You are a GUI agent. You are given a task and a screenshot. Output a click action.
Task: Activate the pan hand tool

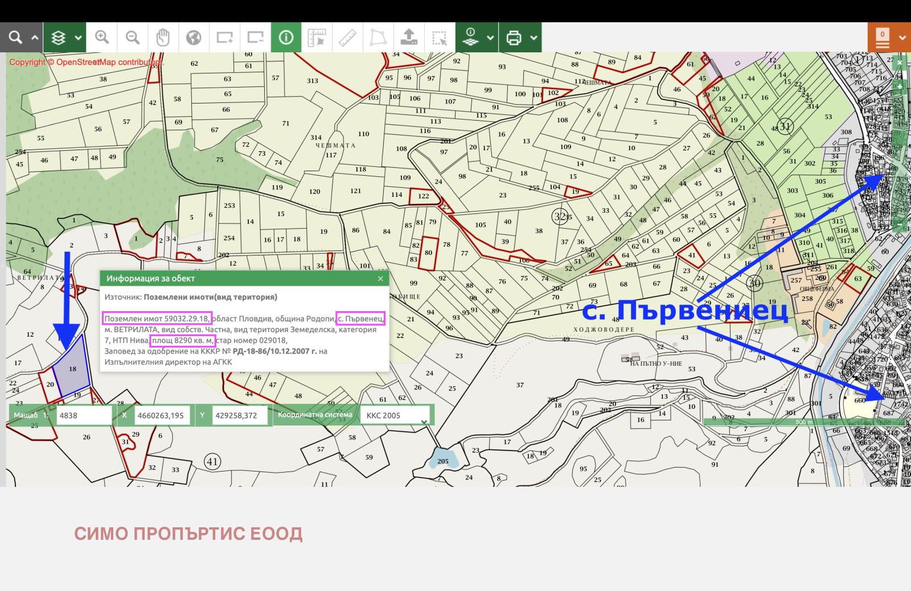pyautogui.click(x=163, y=37)
